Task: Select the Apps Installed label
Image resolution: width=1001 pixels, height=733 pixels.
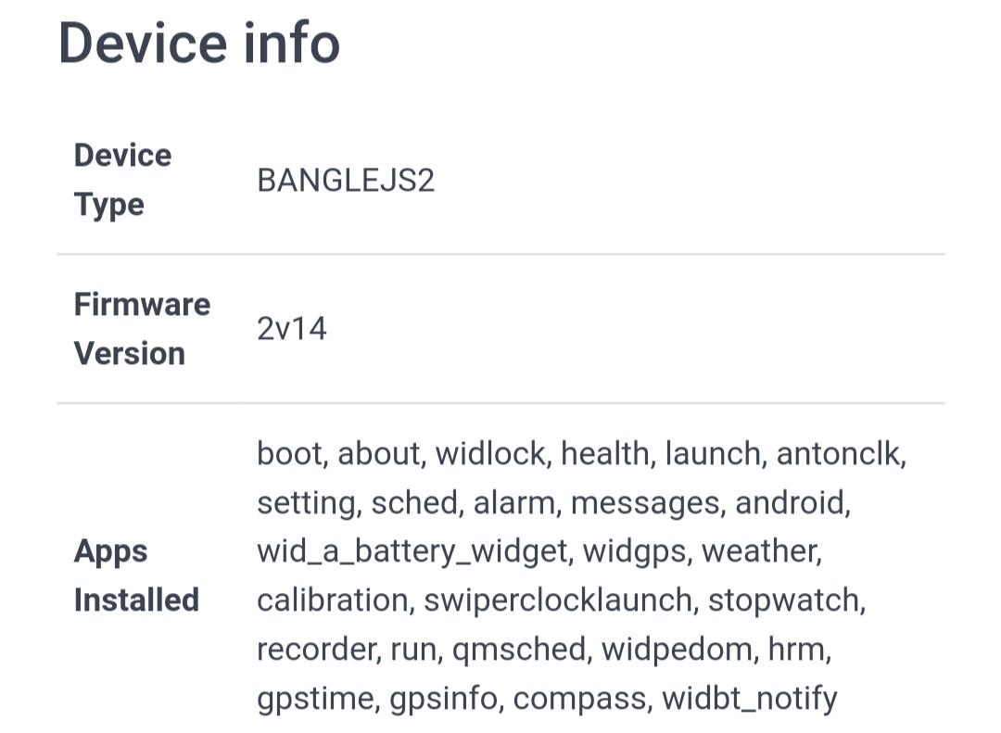Action: [x=136, y=575]
